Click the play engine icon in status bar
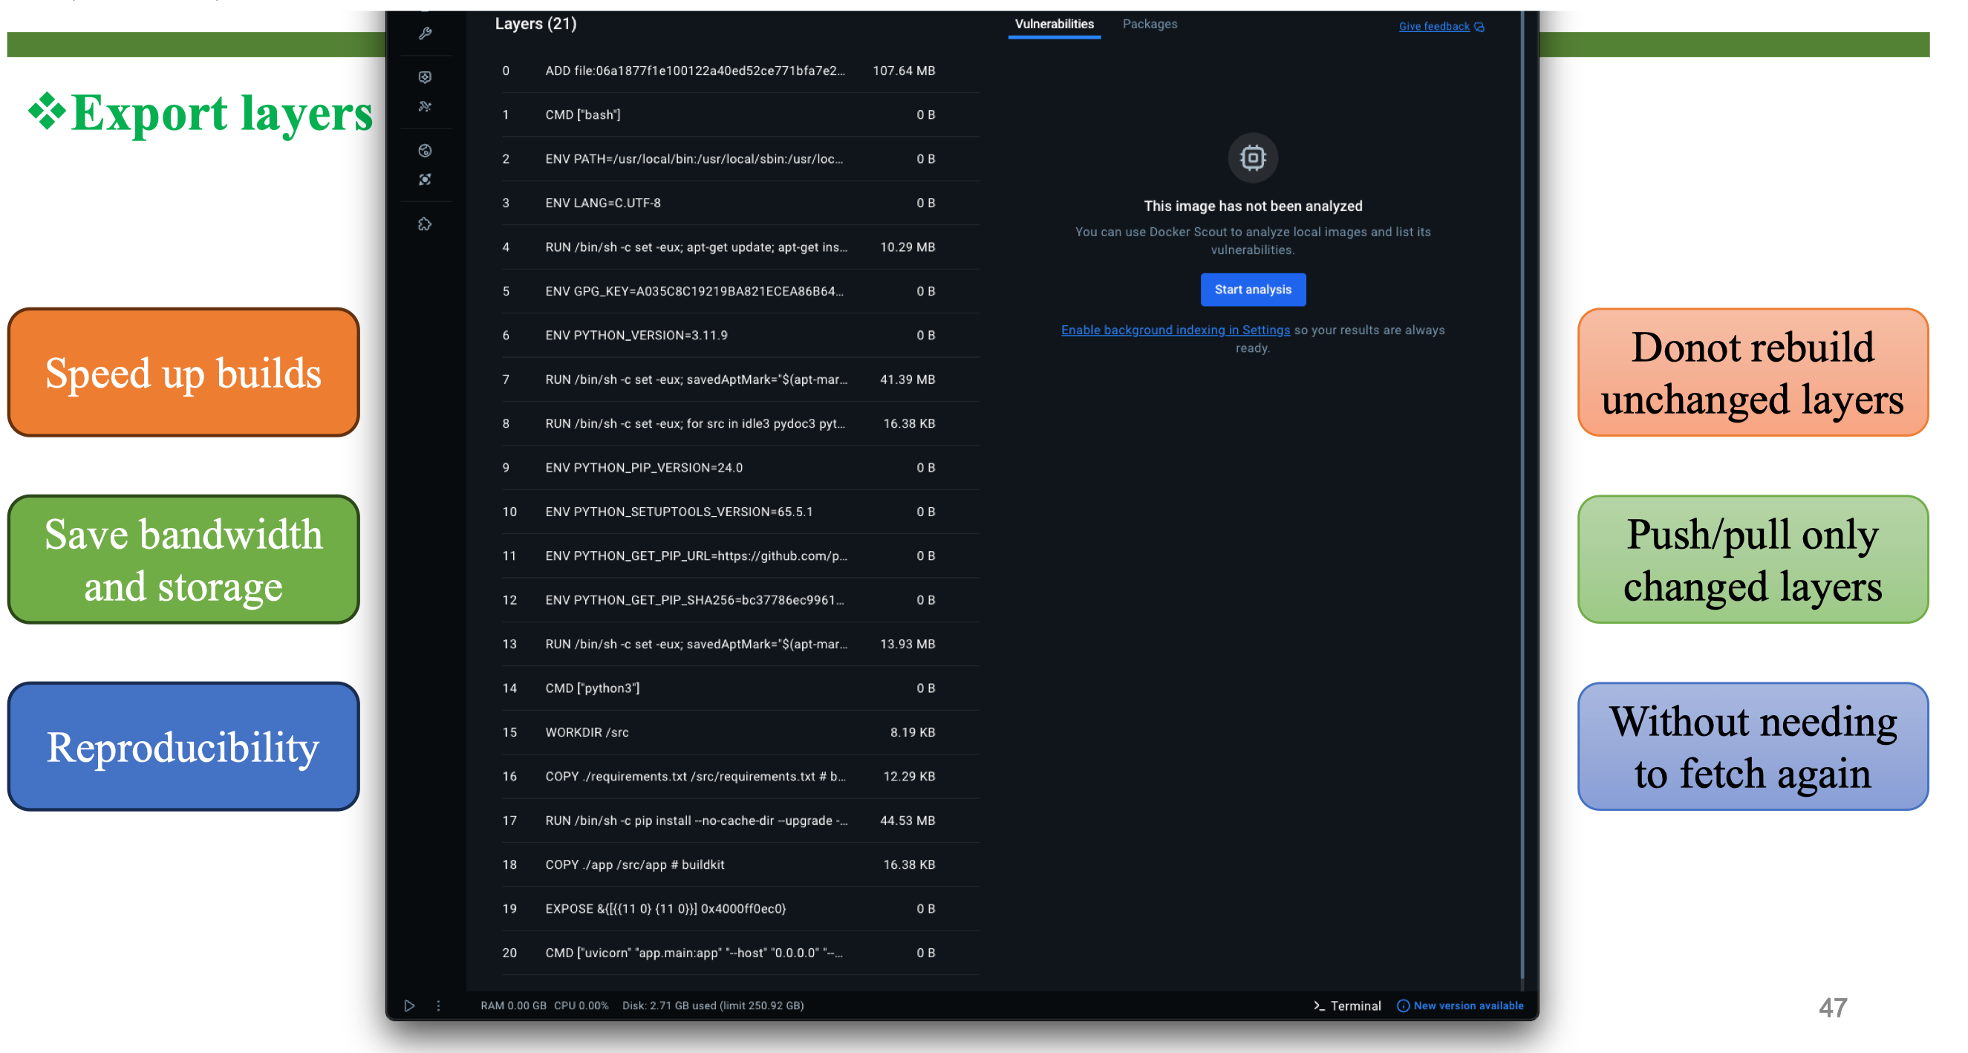 [409, 1005]
